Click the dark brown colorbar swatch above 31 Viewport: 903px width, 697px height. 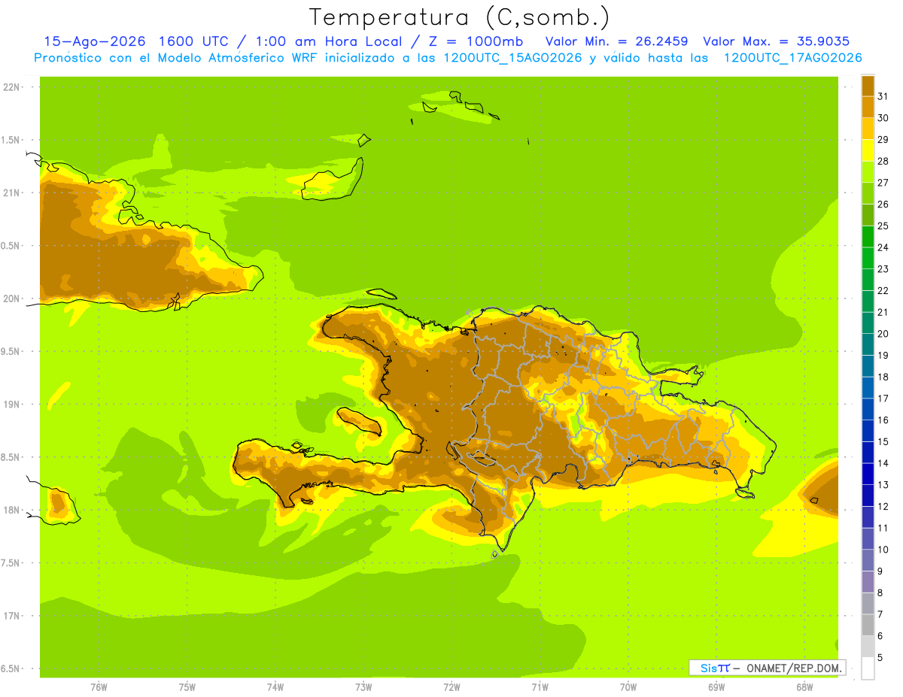[868, 86]
